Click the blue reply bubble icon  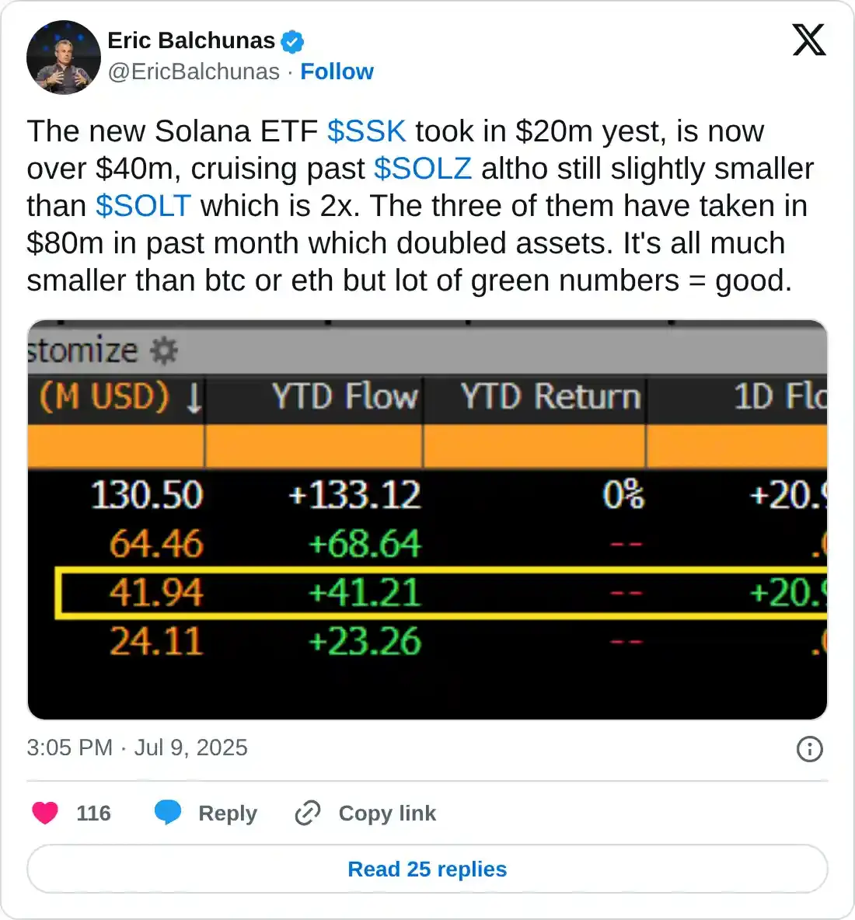point(168,813)
